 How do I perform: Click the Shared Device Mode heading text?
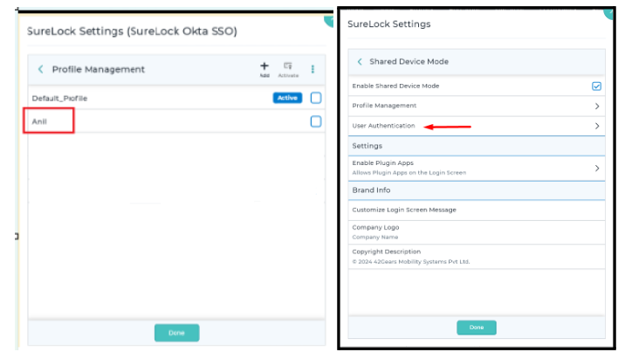409,61
